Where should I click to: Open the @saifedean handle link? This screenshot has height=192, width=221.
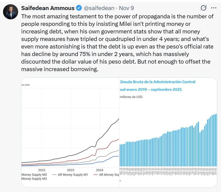99,8
